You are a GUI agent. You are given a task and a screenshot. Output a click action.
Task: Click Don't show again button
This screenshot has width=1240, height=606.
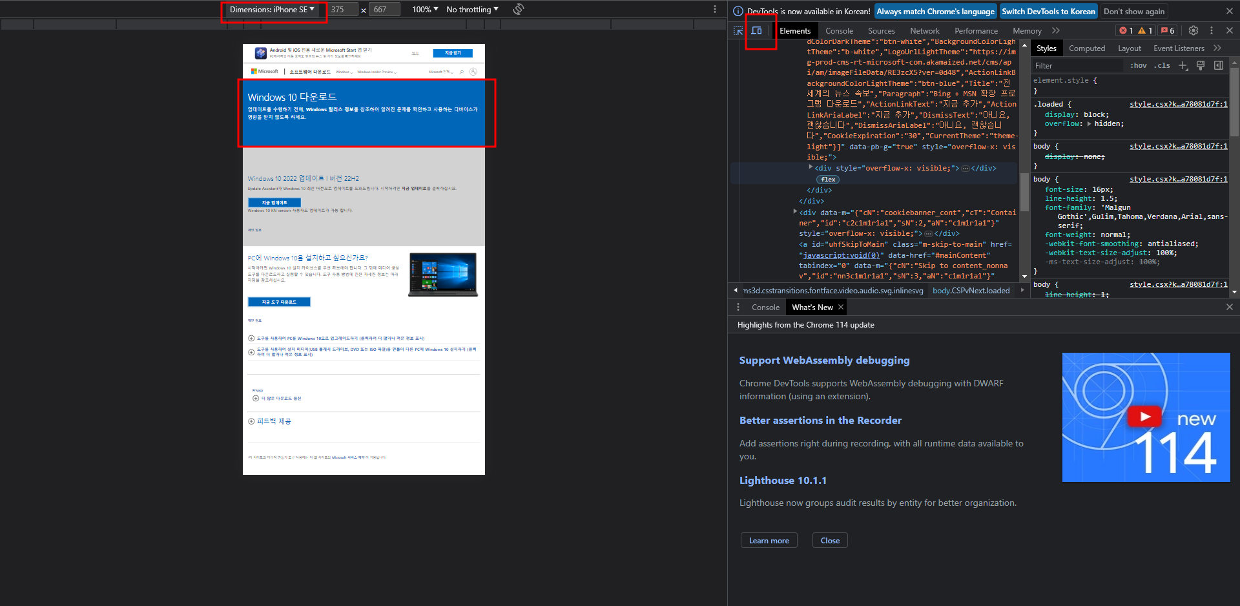(x=1133, y=11)
